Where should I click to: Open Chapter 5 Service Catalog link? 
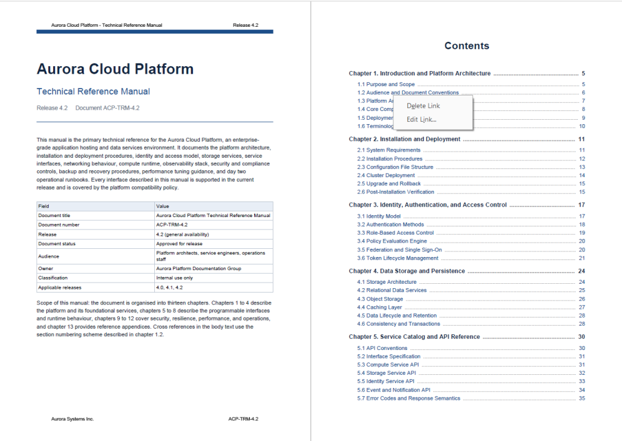tap(414, 337)
